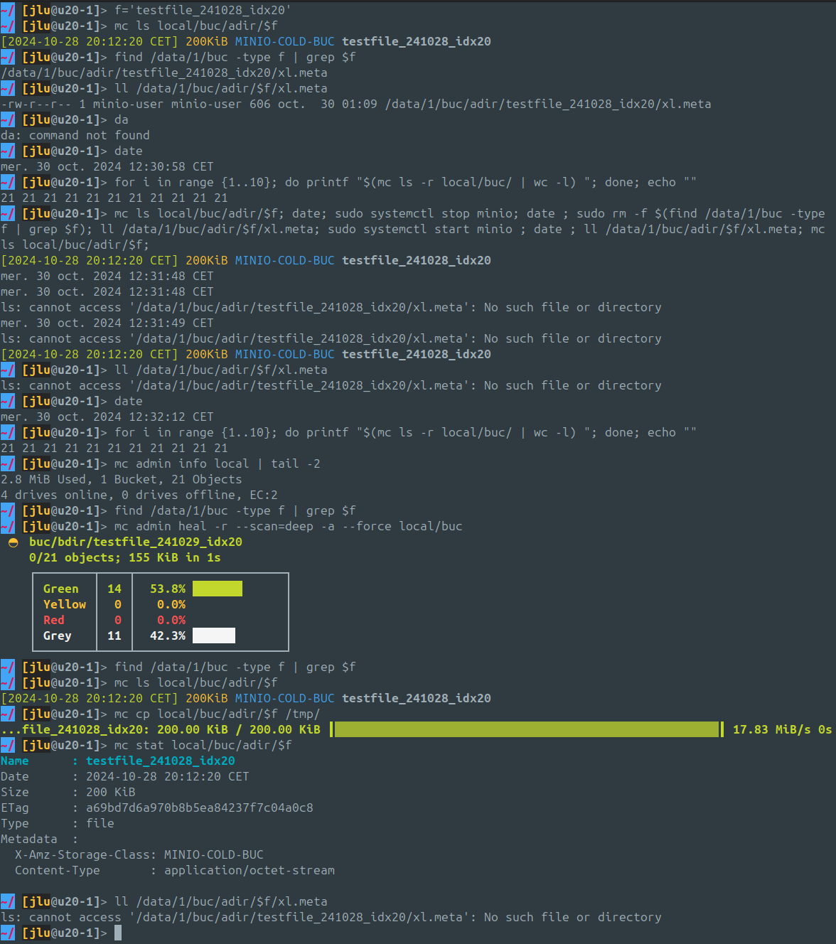Click the xl.meta path in the find output
This screenshot has width=836, height=944.
pyautogui.click(x=165, y=72)
